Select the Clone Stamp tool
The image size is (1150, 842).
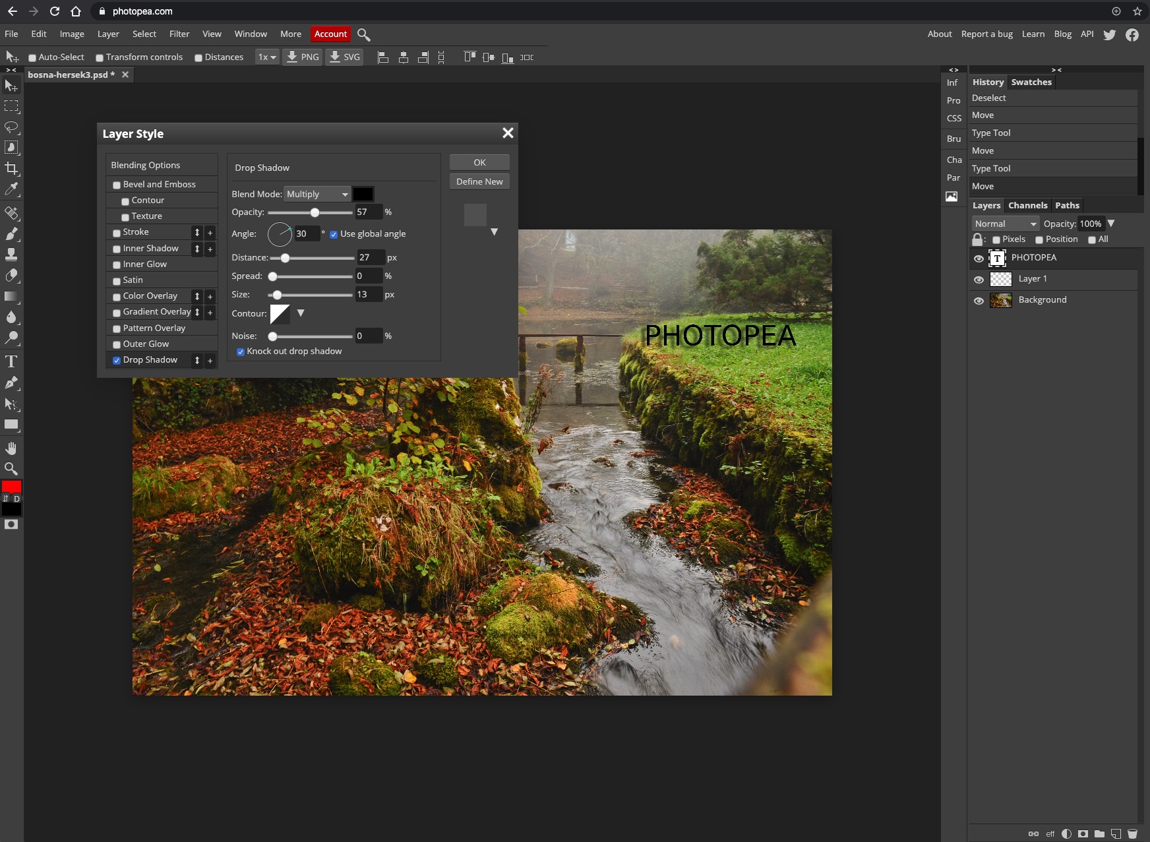[x=11, y=255]
